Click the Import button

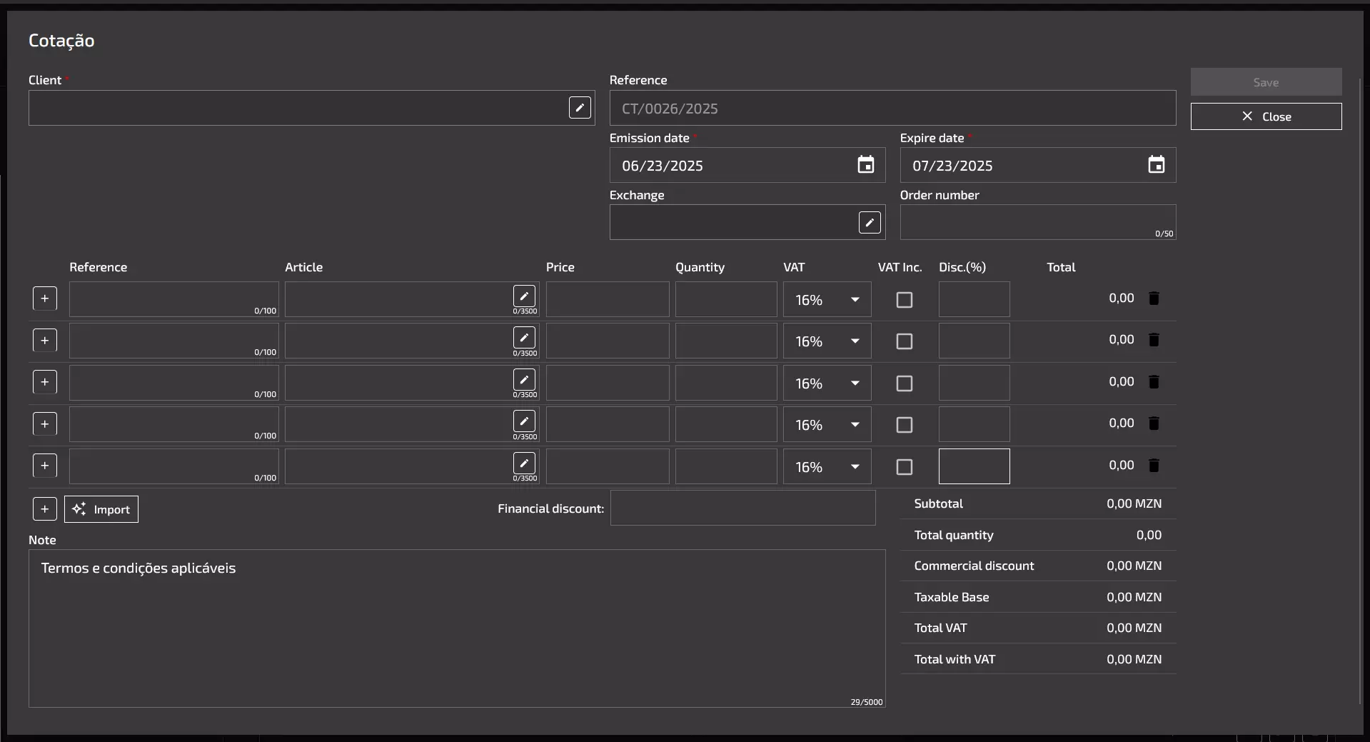101,509
